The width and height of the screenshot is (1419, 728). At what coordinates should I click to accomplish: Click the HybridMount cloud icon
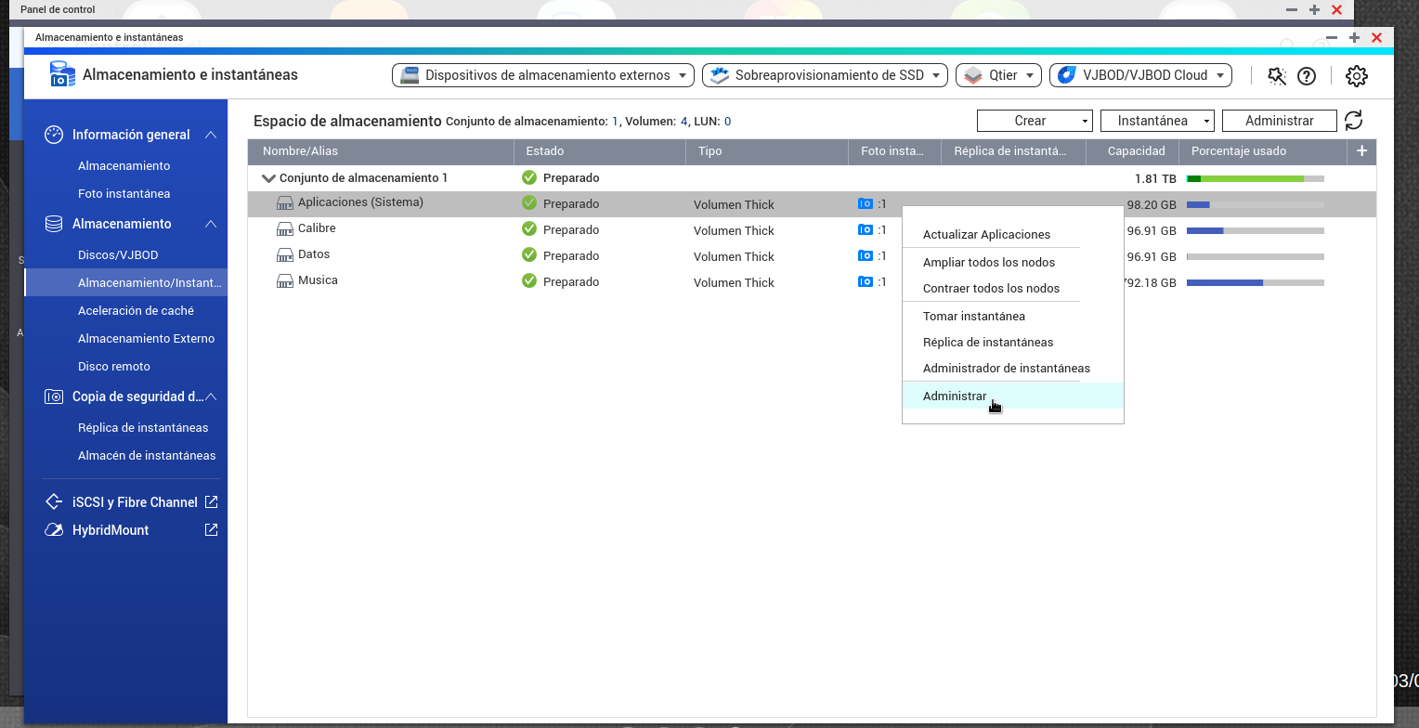55,530
